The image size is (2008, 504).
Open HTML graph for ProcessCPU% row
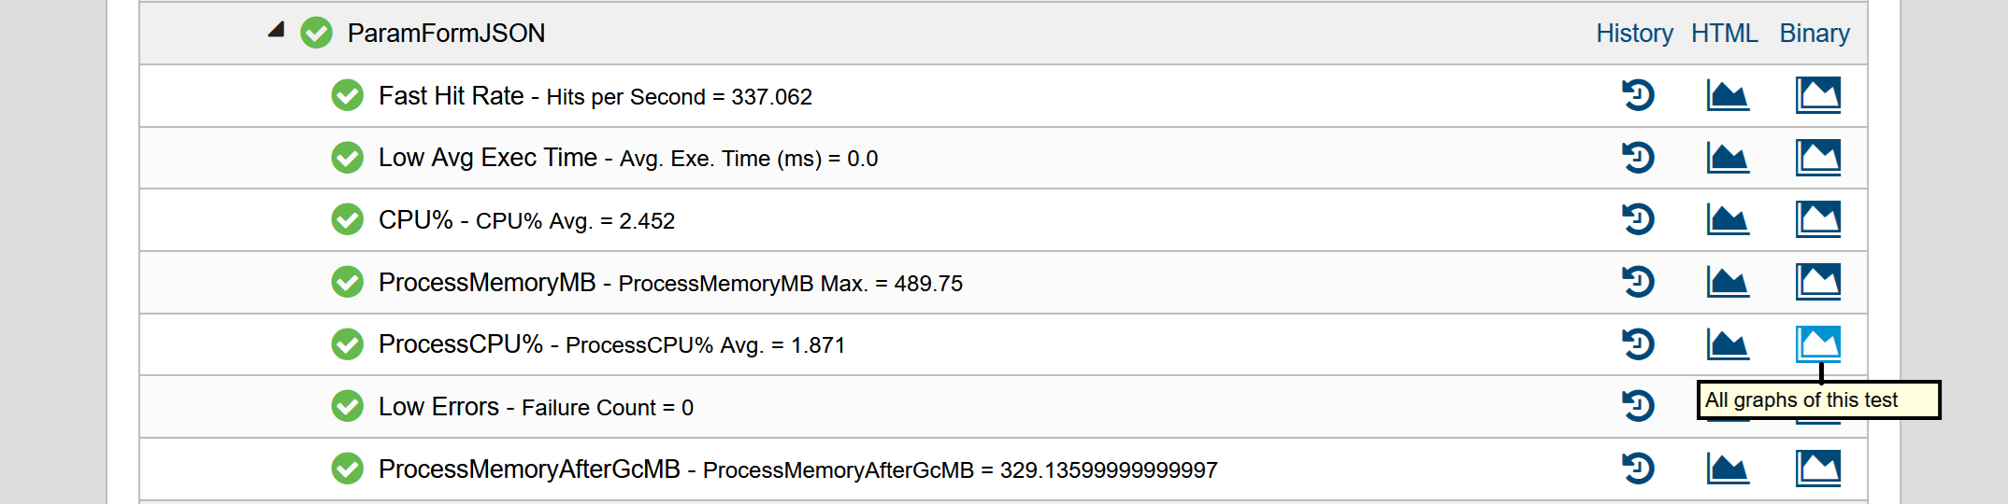pos(1728,343)
